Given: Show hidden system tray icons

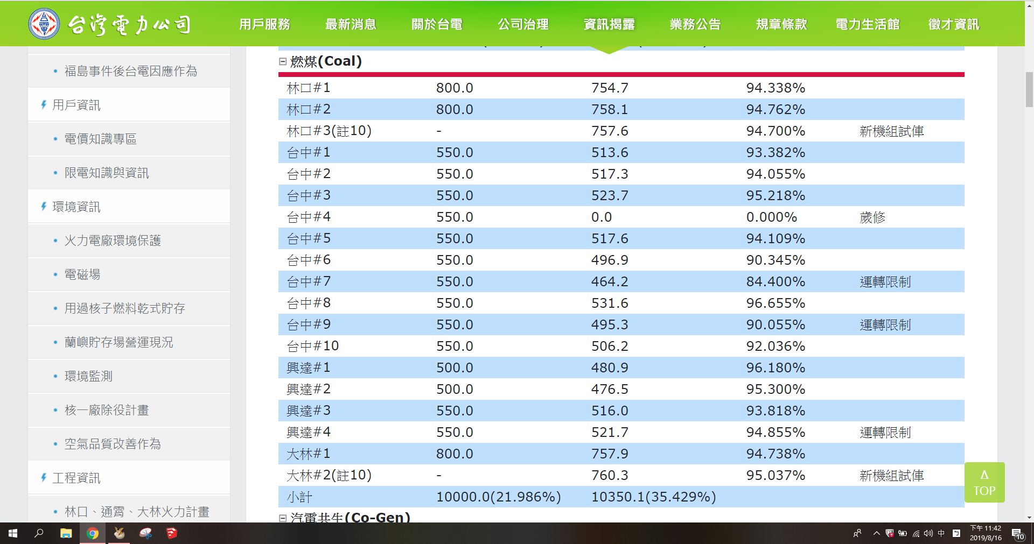Looking at the screenshot, I should tap(876, 533).
